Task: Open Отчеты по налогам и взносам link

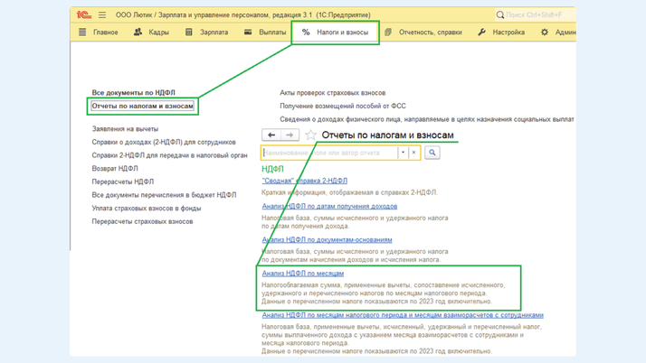Action: click(x=143, y=106)
